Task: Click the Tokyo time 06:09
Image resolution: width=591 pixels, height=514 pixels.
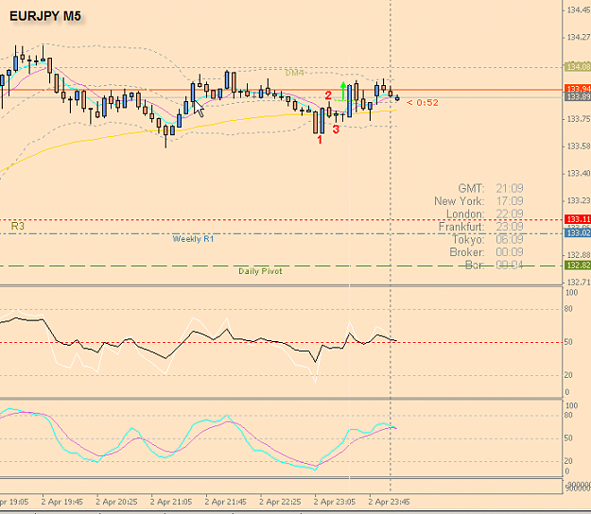Action: point(510,239)
